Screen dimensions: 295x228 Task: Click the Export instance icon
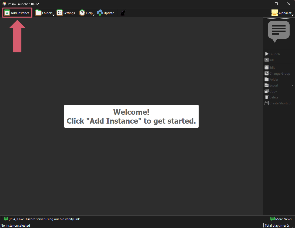(266, 85)
